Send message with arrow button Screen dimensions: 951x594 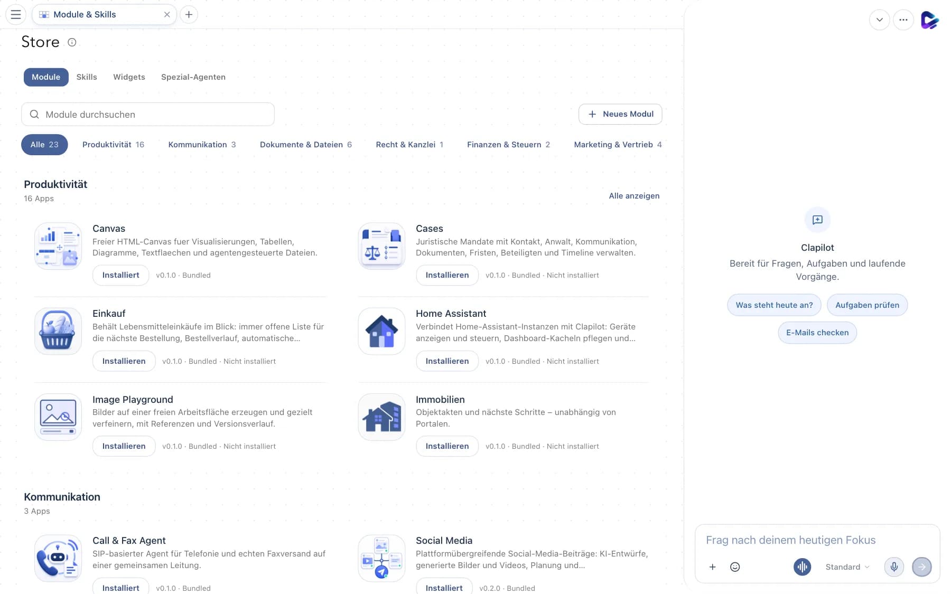[922, 567]
